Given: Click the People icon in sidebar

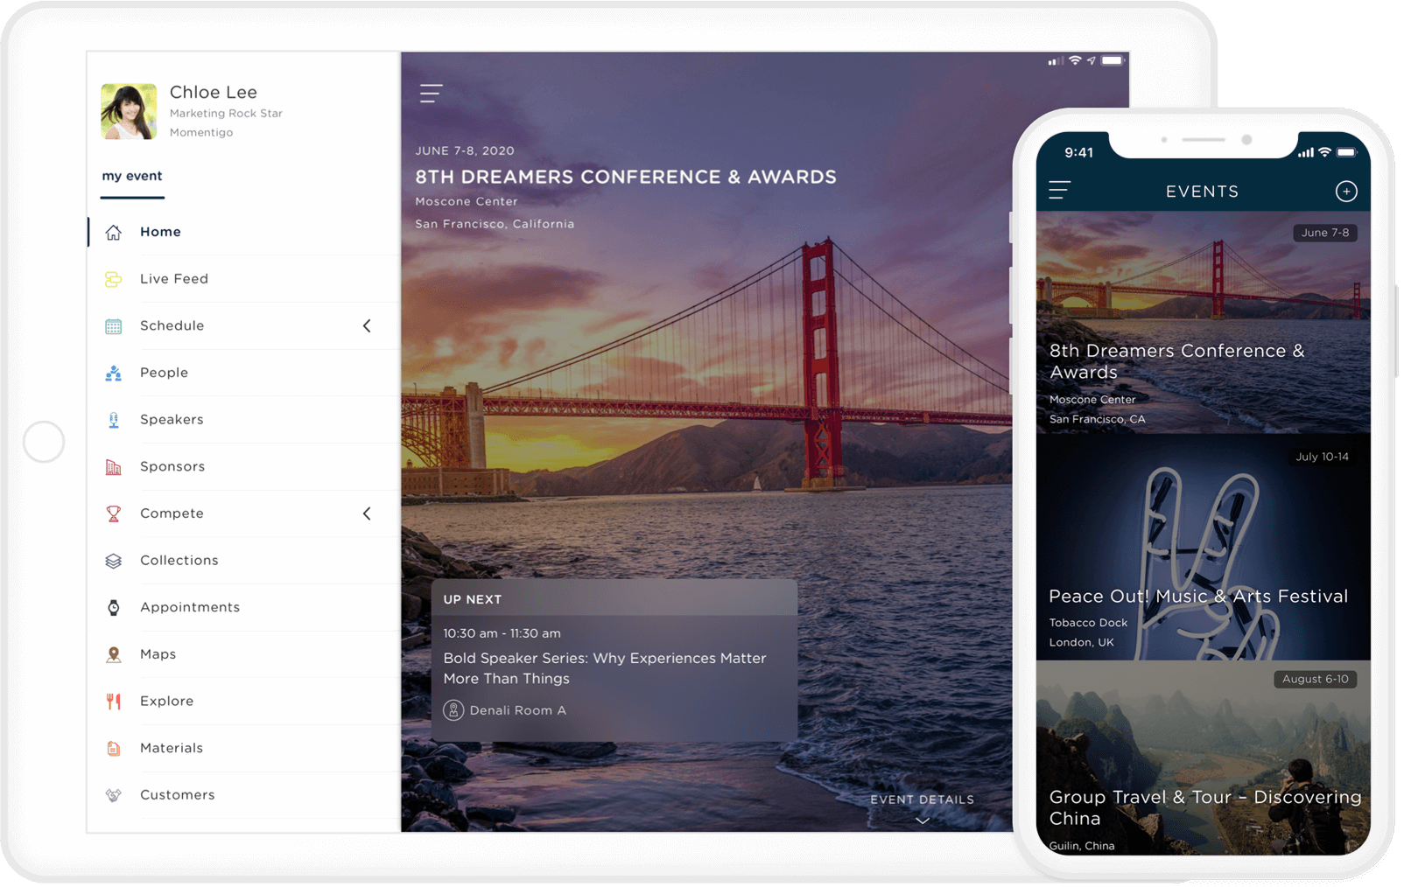Looking at the screenshot, I should tap(114, 373).
